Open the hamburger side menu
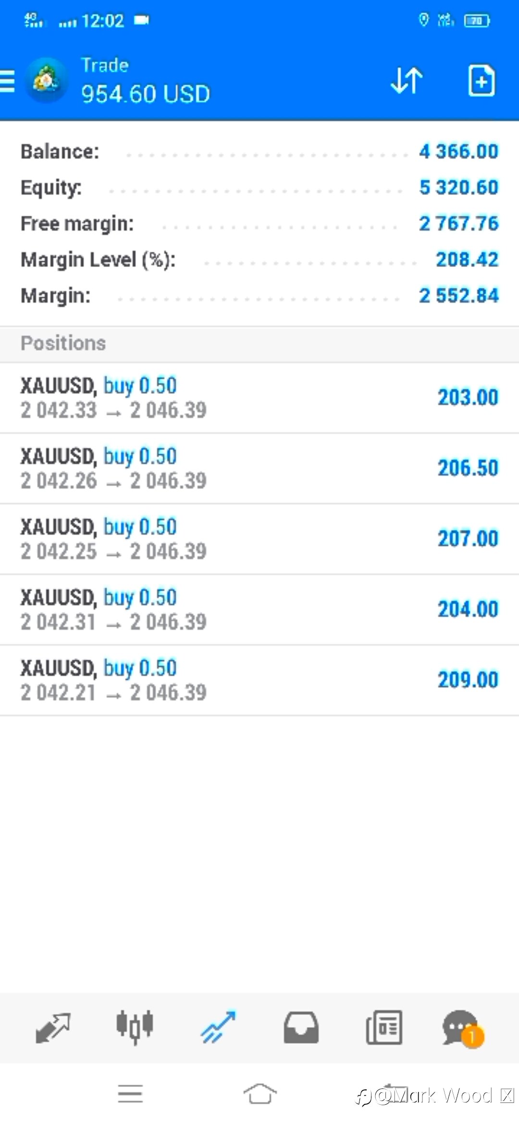The height and width of the screenshot is (1124, 519). [7, 81]
